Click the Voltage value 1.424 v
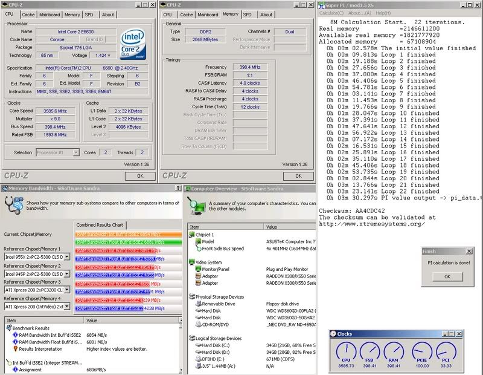The height and width of the screenshot is (375, 483). click(103, 55)
